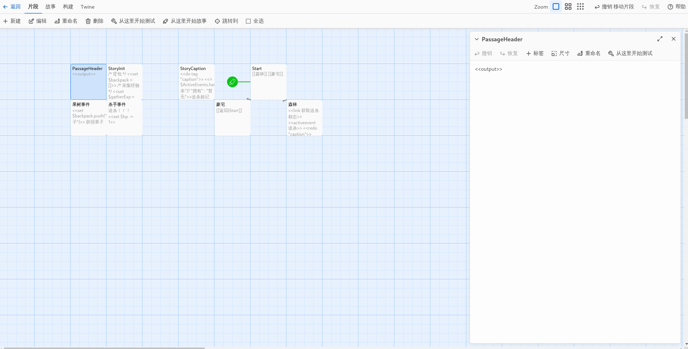Open 帮助 help
688x349 pixels.
[676, 6]
